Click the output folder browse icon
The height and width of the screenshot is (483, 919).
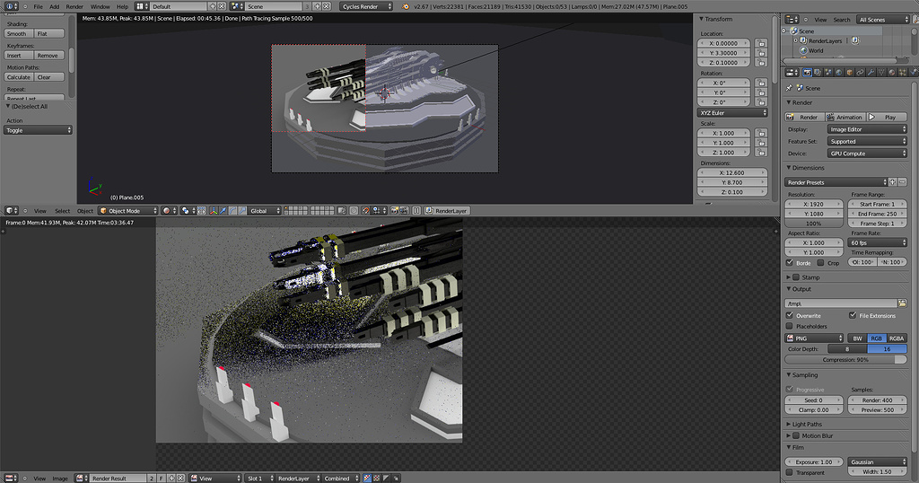tap(902, 303)
